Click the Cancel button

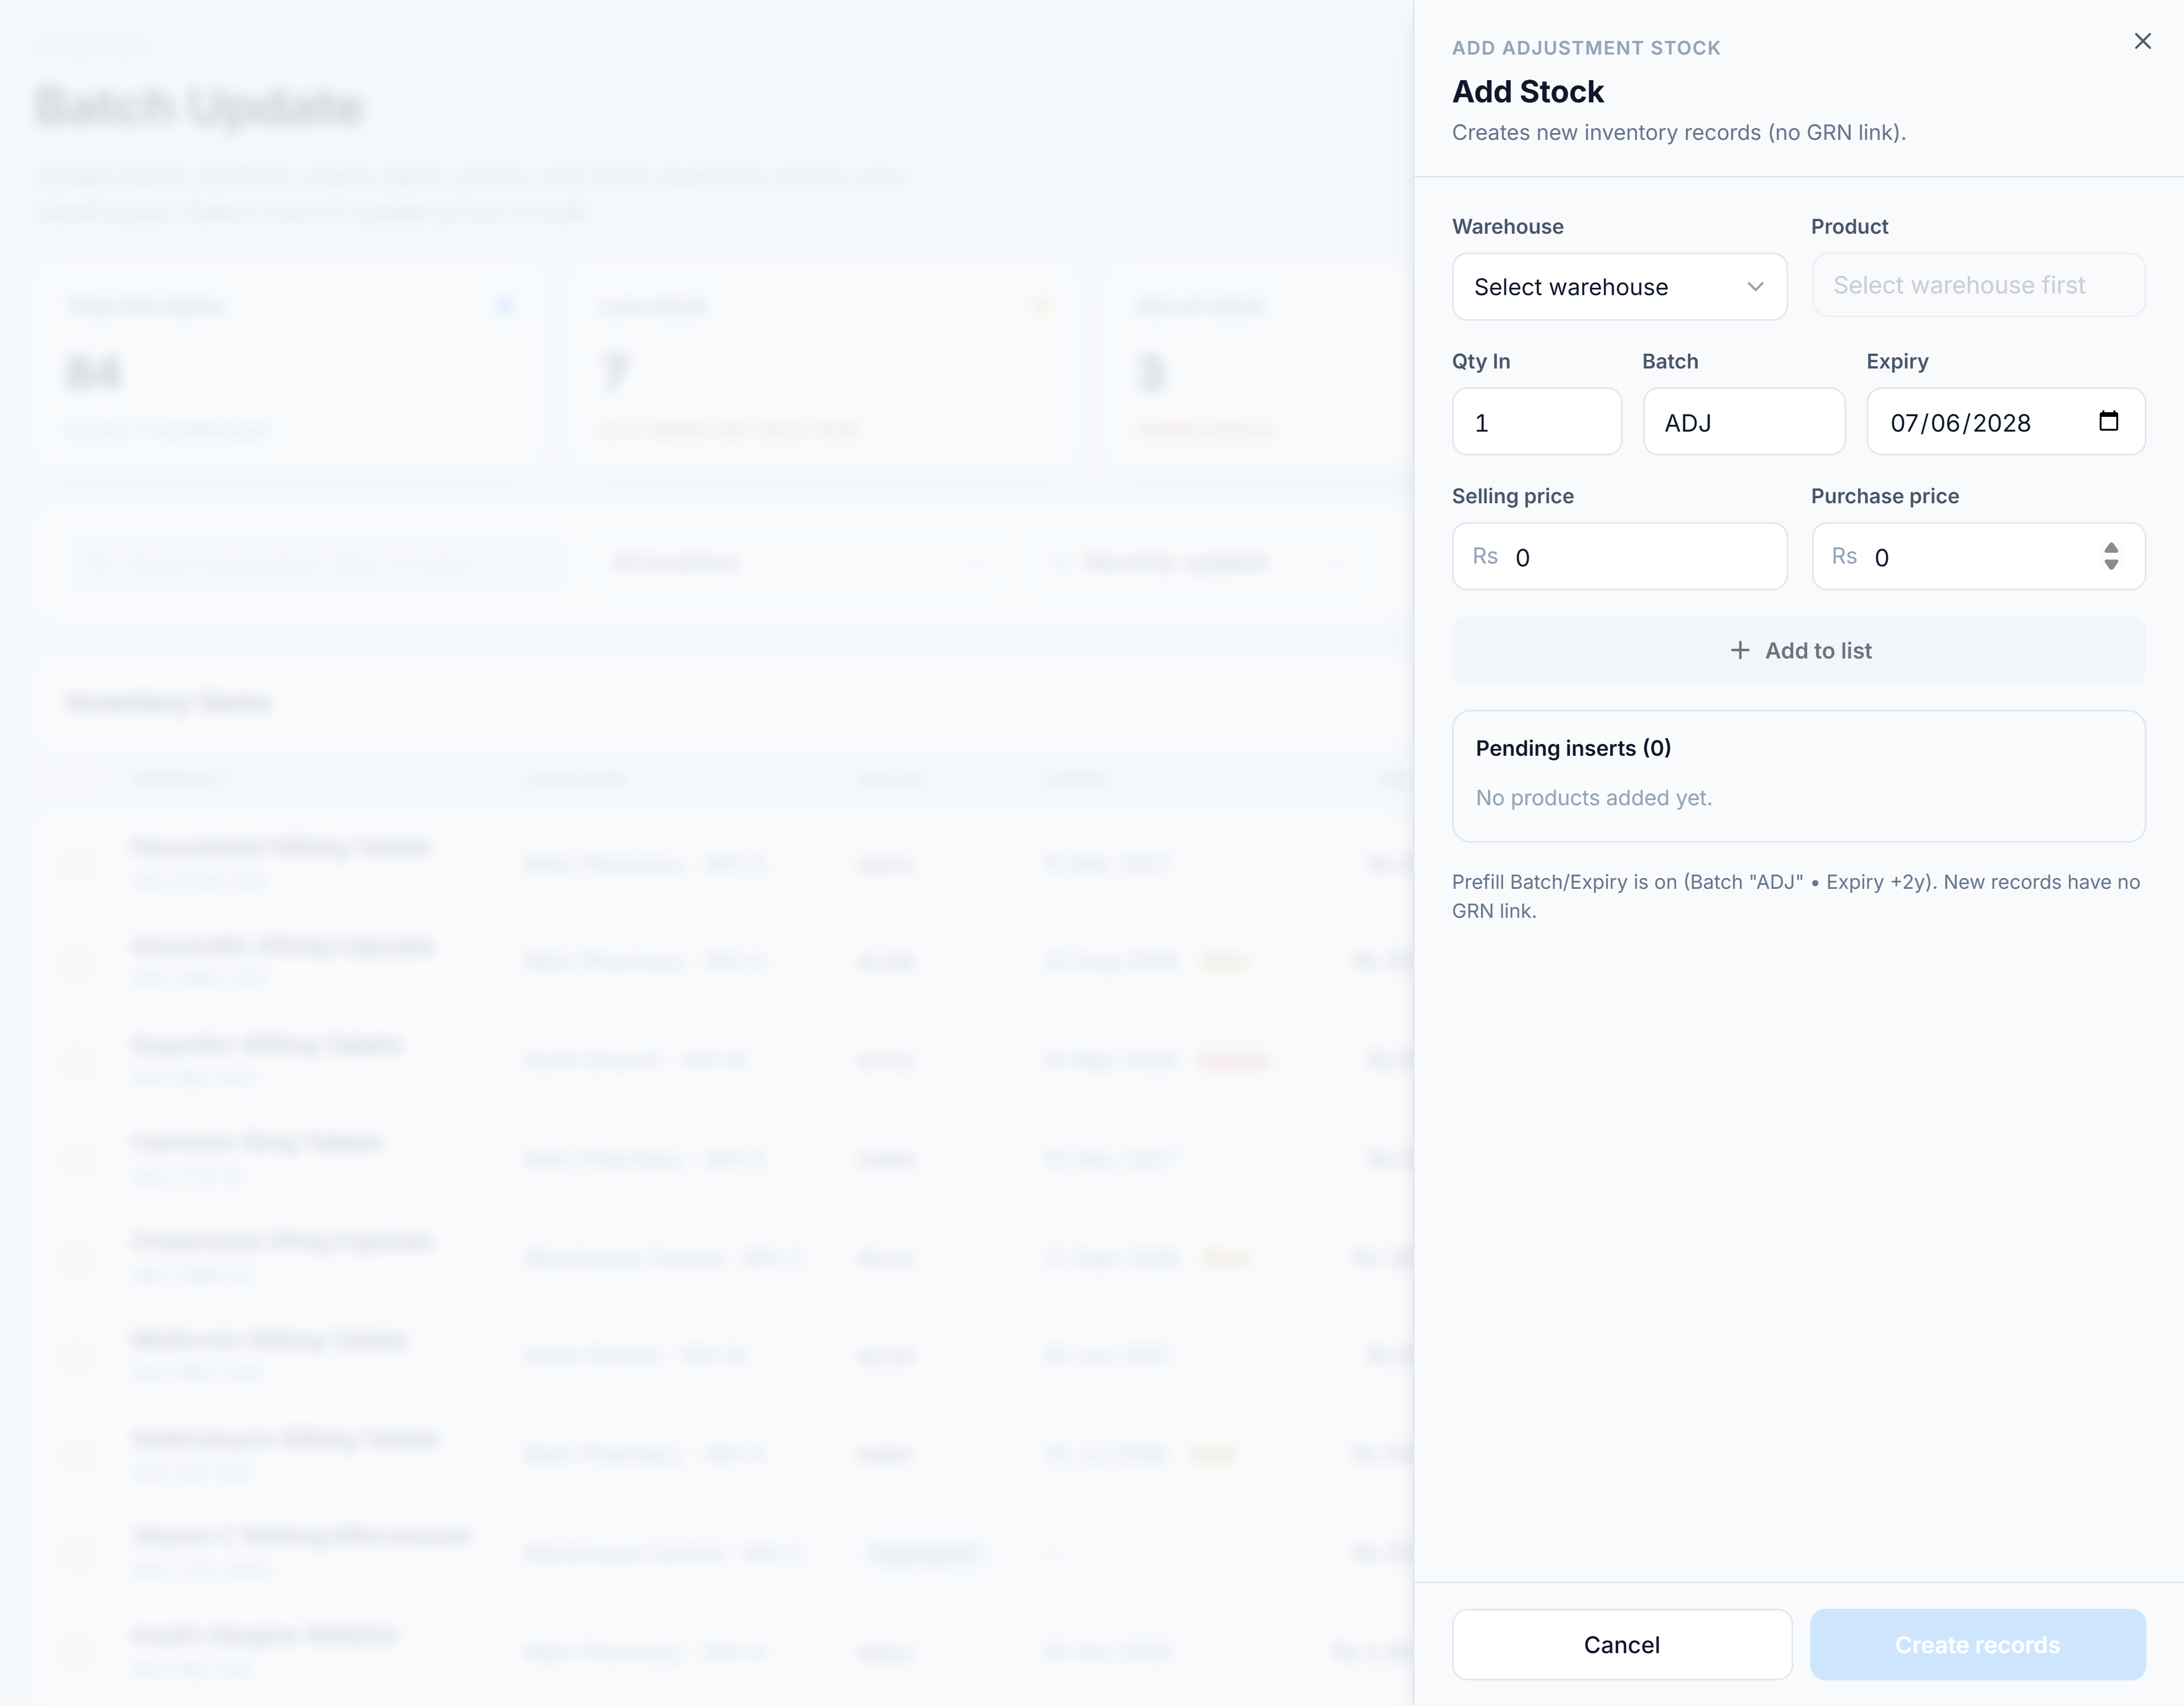pyautogui.click(x=1621, y=1645)
